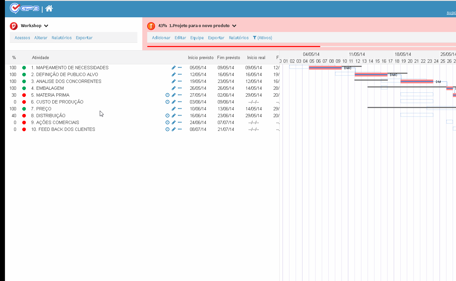Click the clock icon for AÇÕES COMERCIAIS
456x281 pixels.
[x=167, y=122]
